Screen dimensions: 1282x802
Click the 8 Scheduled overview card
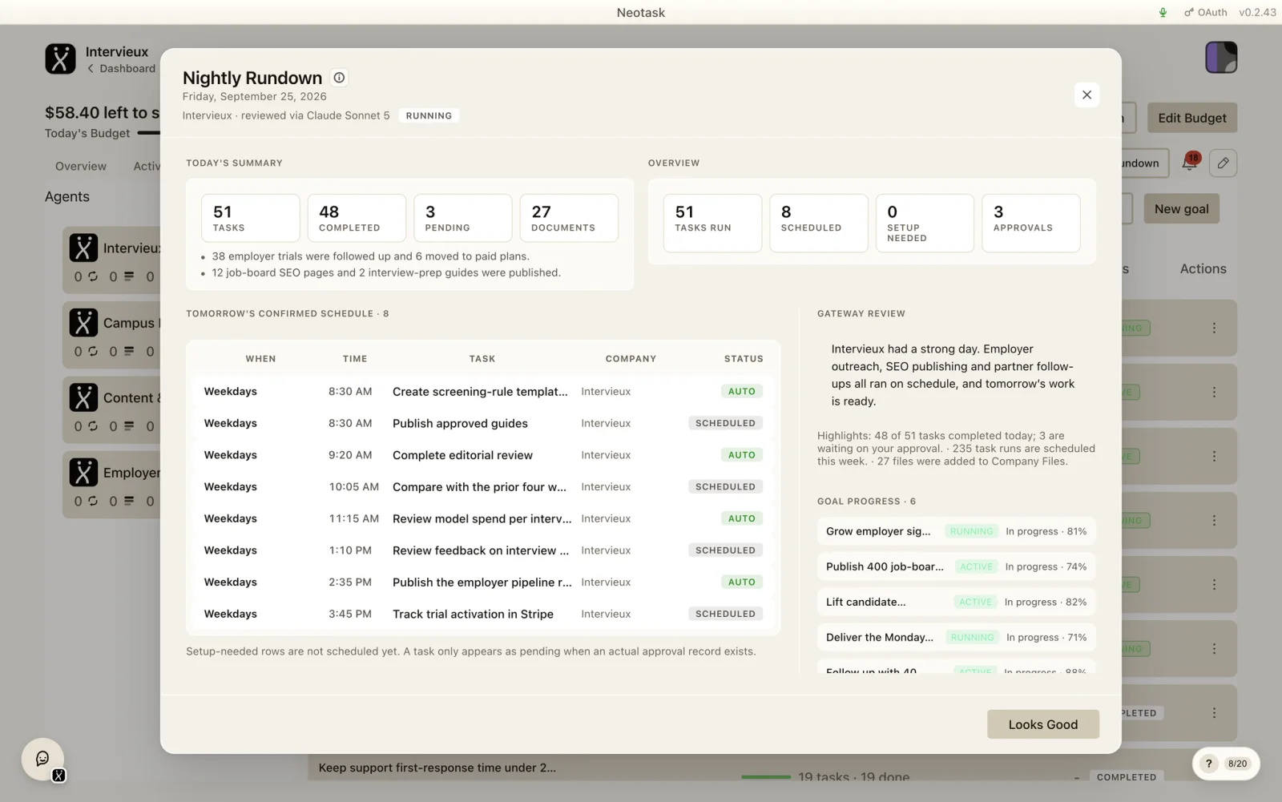click(x=819, y=223)
